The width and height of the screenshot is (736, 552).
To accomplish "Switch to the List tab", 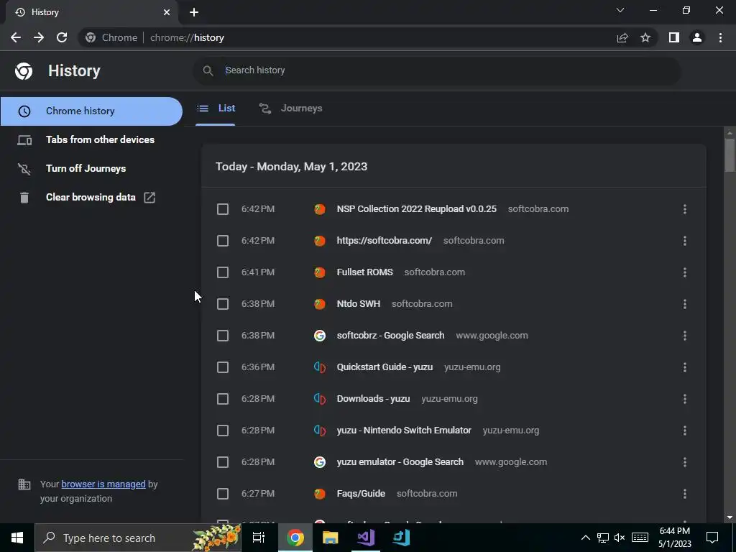I will tap(216, 109).
